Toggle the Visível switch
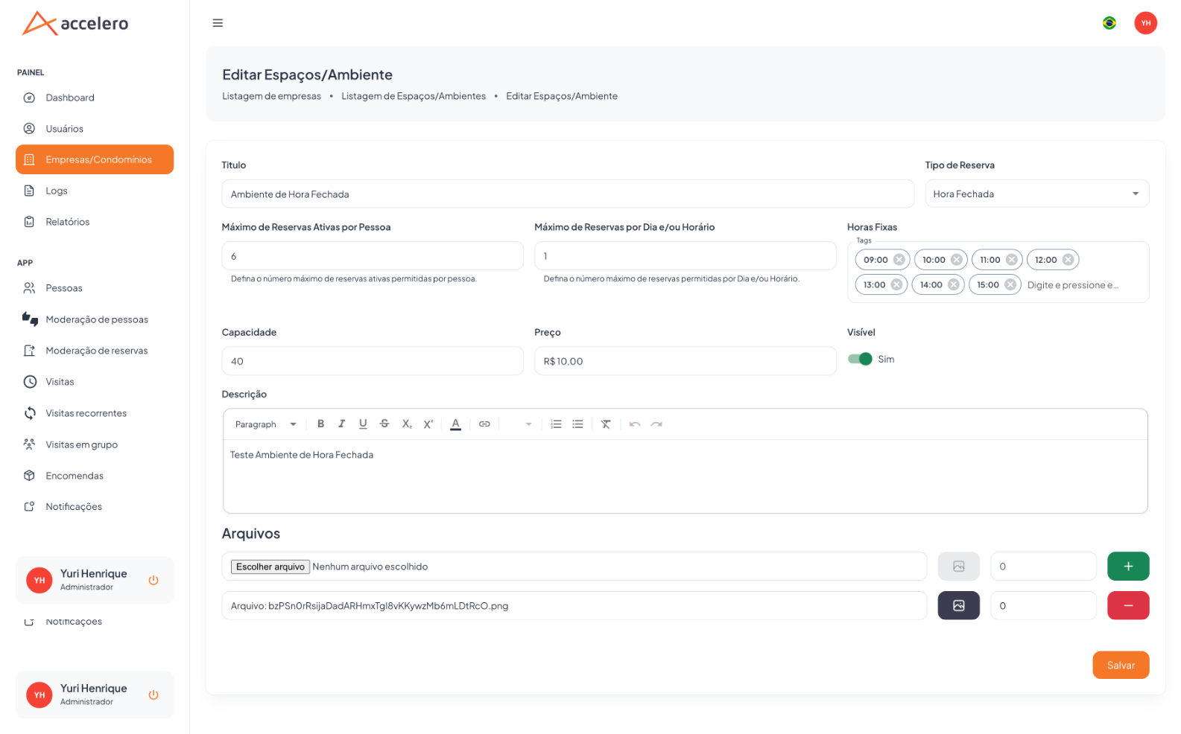The image size is (1181, 734). pos(860,359)
